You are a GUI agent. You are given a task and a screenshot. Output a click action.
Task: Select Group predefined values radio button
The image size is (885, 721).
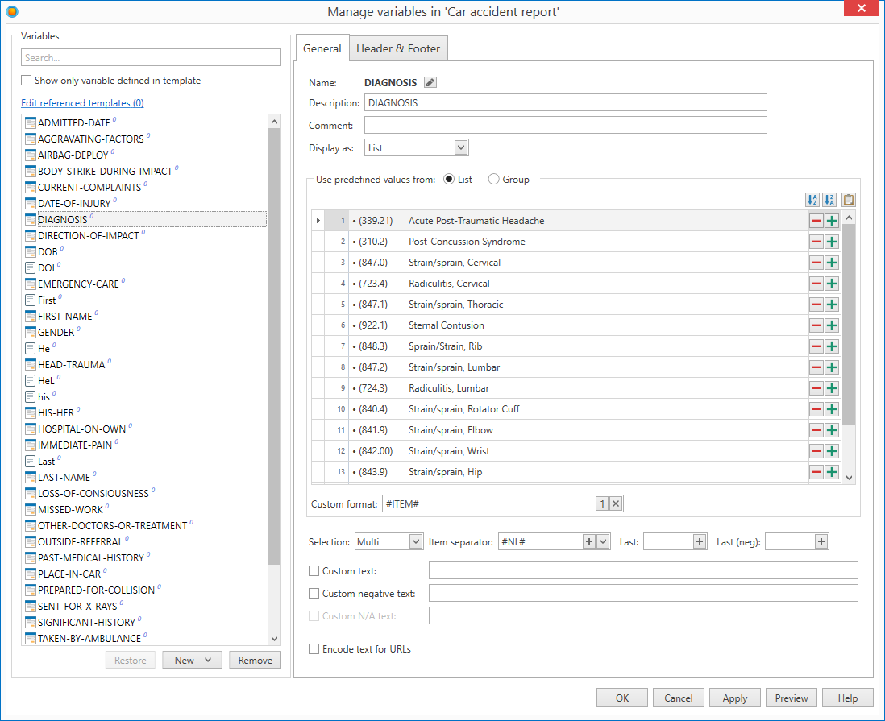click(494, 180)
